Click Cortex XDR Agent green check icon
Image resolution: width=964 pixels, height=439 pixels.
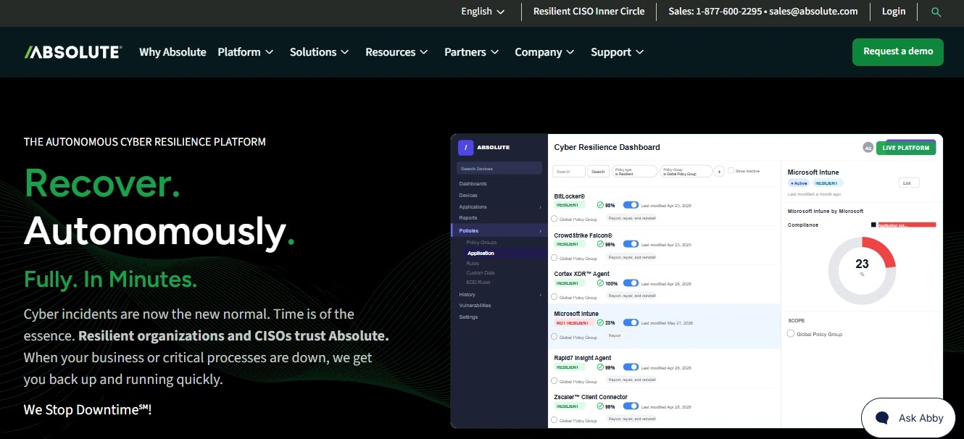[x=600, y=283]
